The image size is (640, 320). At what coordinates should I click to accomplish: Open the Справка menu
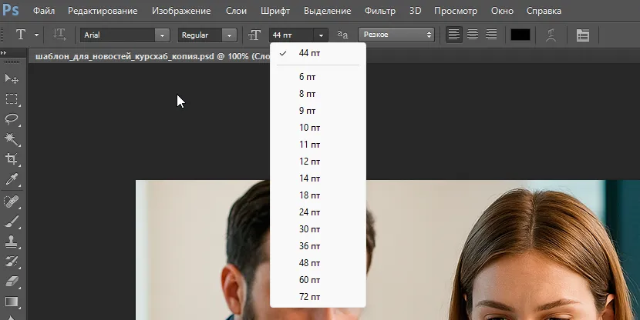(x=544, y=11)
